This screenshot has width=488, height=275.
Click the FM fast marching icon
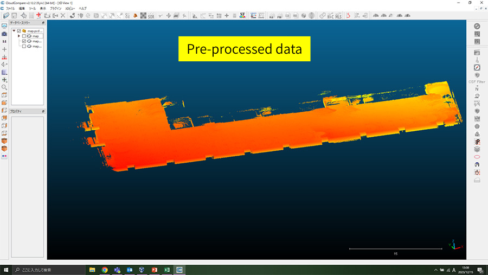tap(279, 16)
